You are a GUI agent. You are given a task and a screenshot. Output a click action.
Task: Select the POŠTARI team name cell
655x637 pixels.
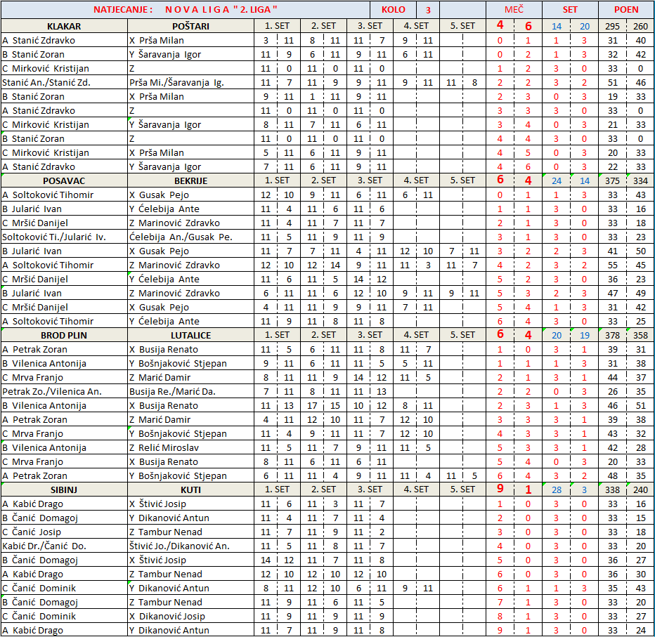tap(190, 26)
